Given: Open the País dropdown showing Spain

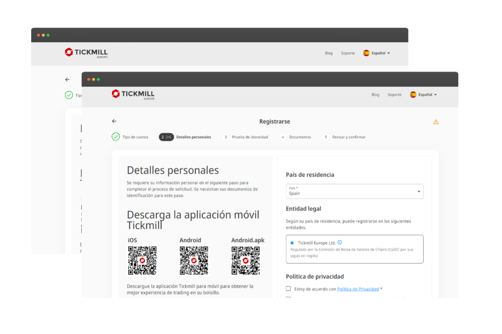Looking at the screenshot, I should pos(355,191).
